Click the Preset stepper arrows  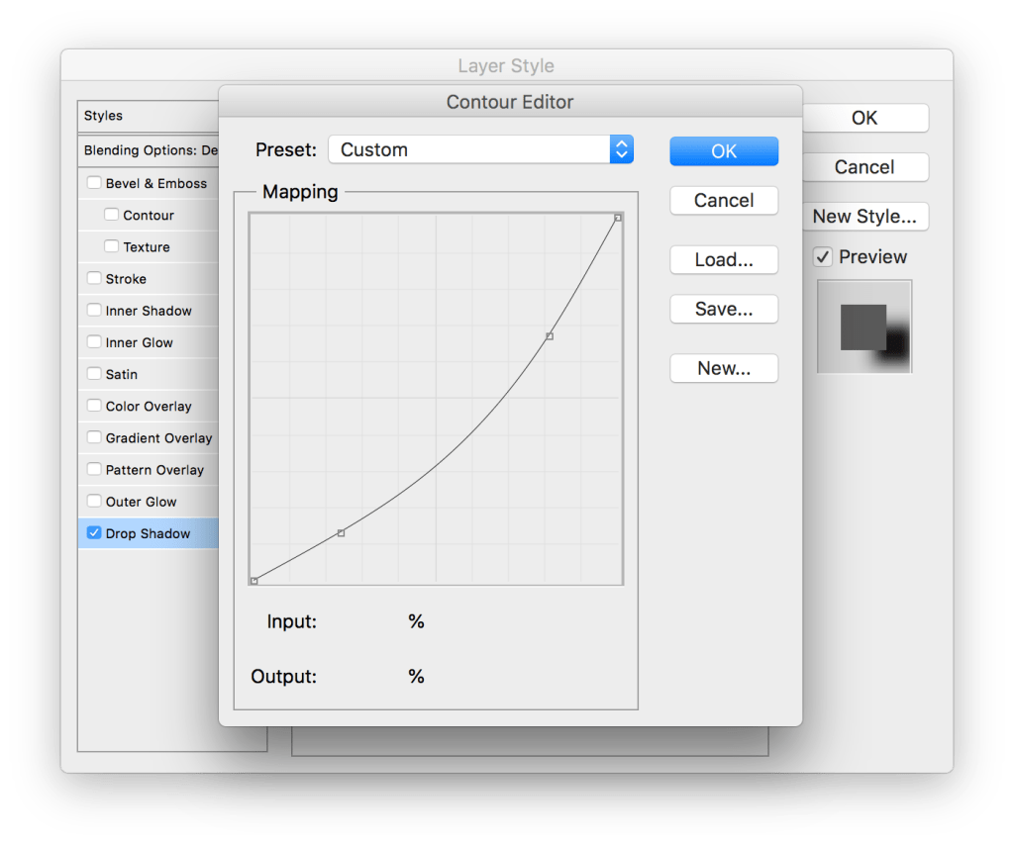pos(621,149)
